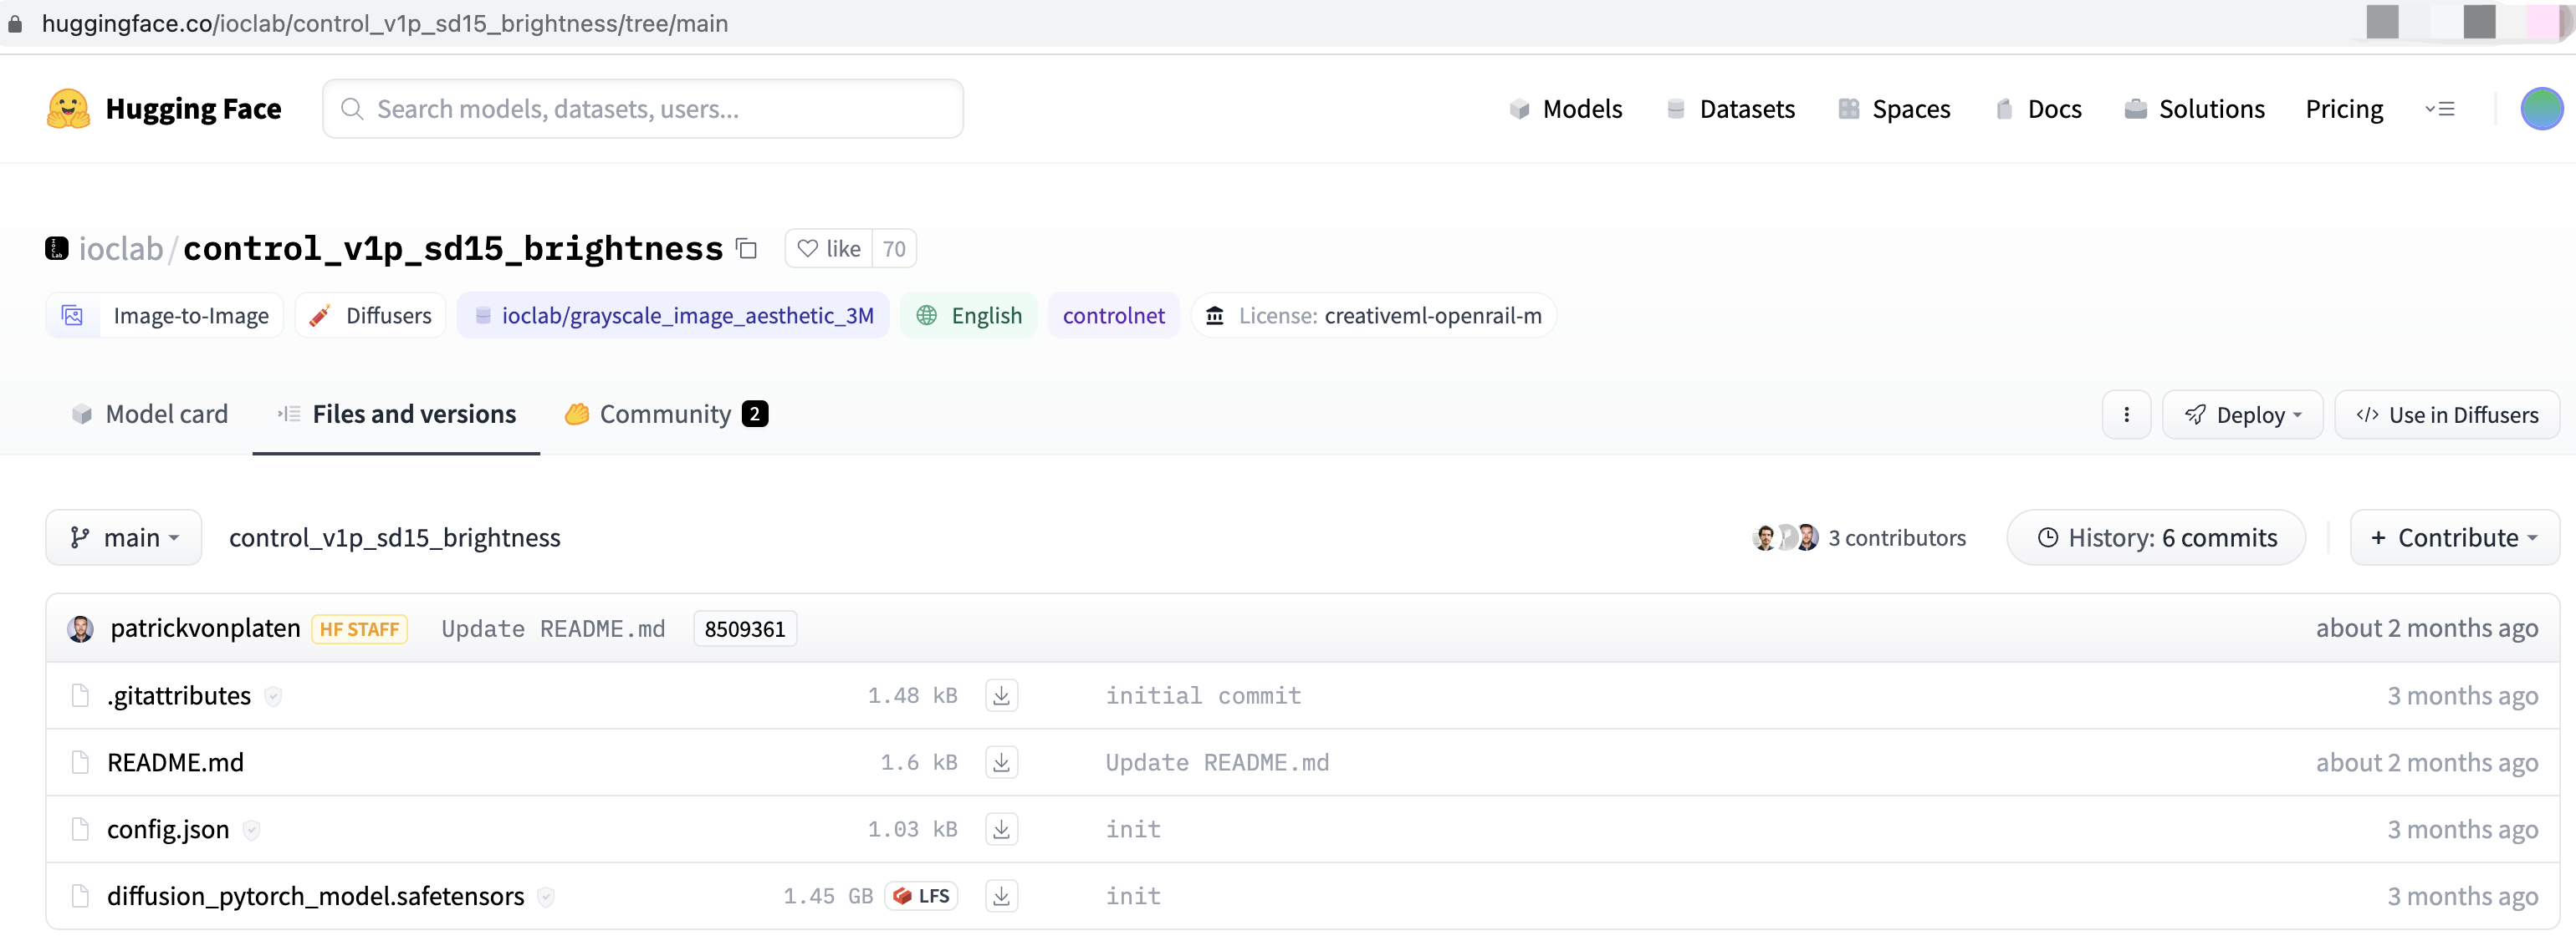Click safety check icon next to config.json
The height and width of the screenshot is (941, 2576).
(x=251, y=830)
